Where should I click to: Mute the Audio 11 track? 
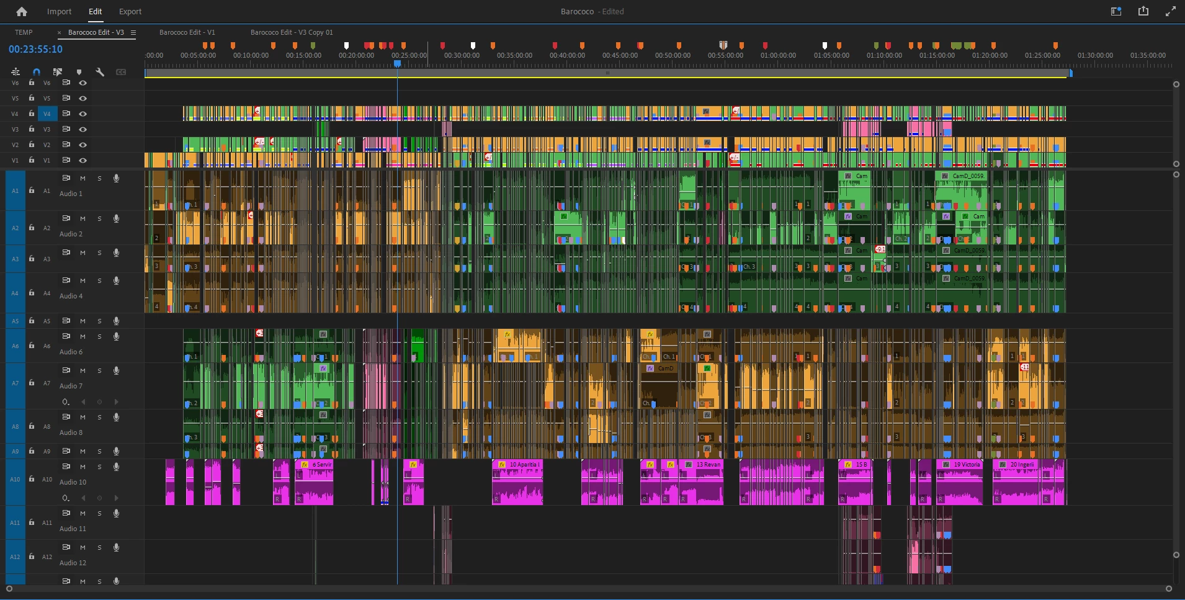pyautogui.click(x=83, y=513)
